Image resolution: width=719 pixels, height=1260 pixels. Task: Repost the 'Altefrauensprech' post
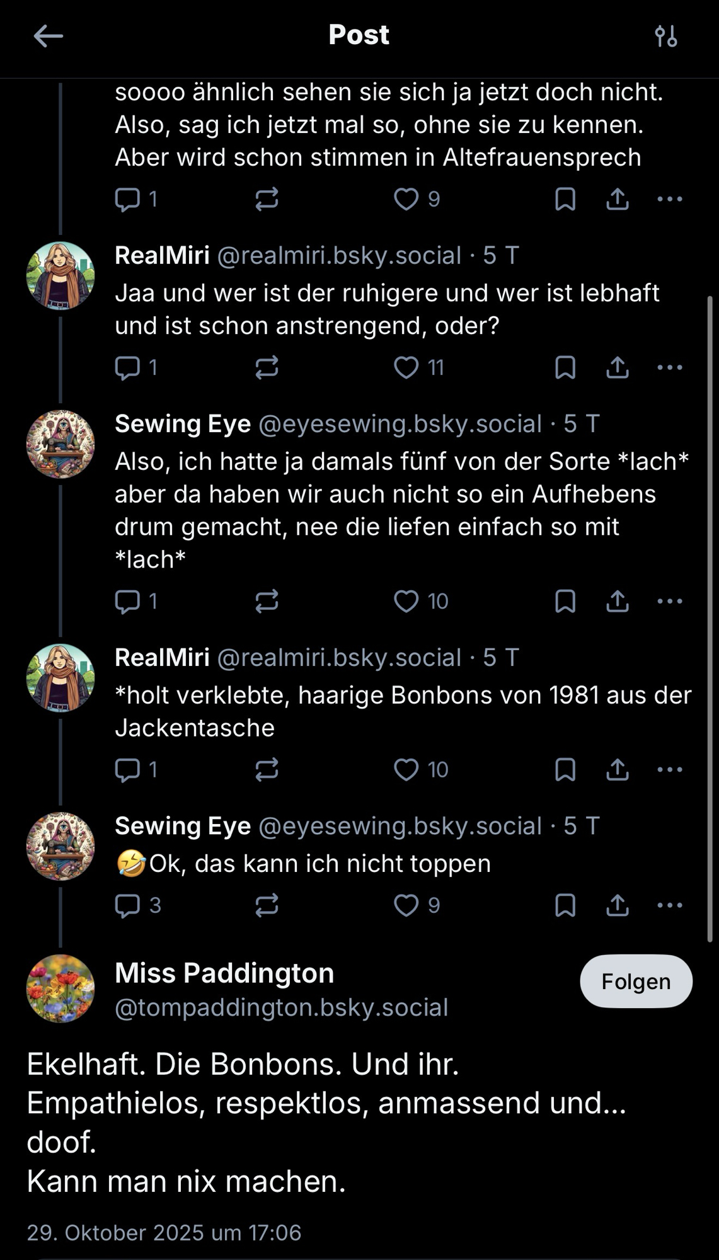point(267,199)
